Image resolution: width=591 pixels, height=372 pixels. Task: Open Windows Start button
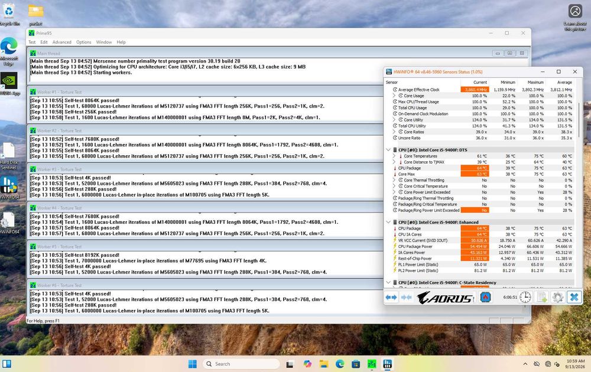[x=193, y=364]
